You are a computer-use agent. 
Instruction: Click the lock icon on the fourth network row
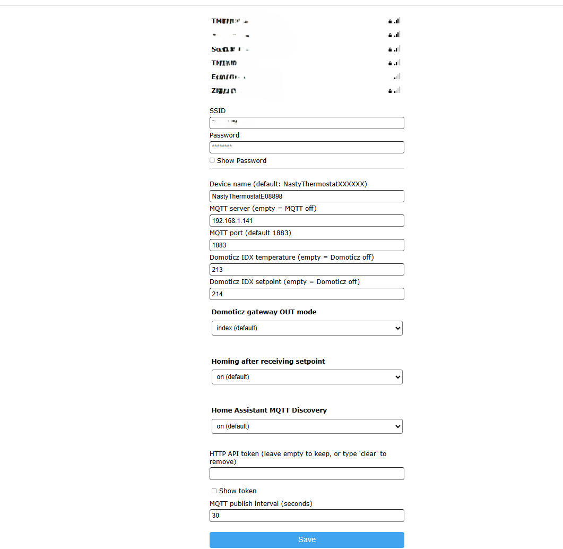click(x=390, y=63)
